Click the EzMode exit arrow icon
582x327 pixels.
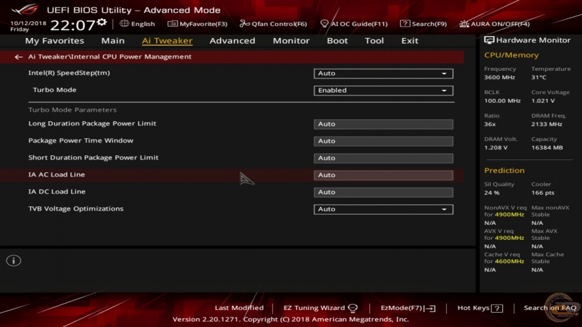click(431, 308)
